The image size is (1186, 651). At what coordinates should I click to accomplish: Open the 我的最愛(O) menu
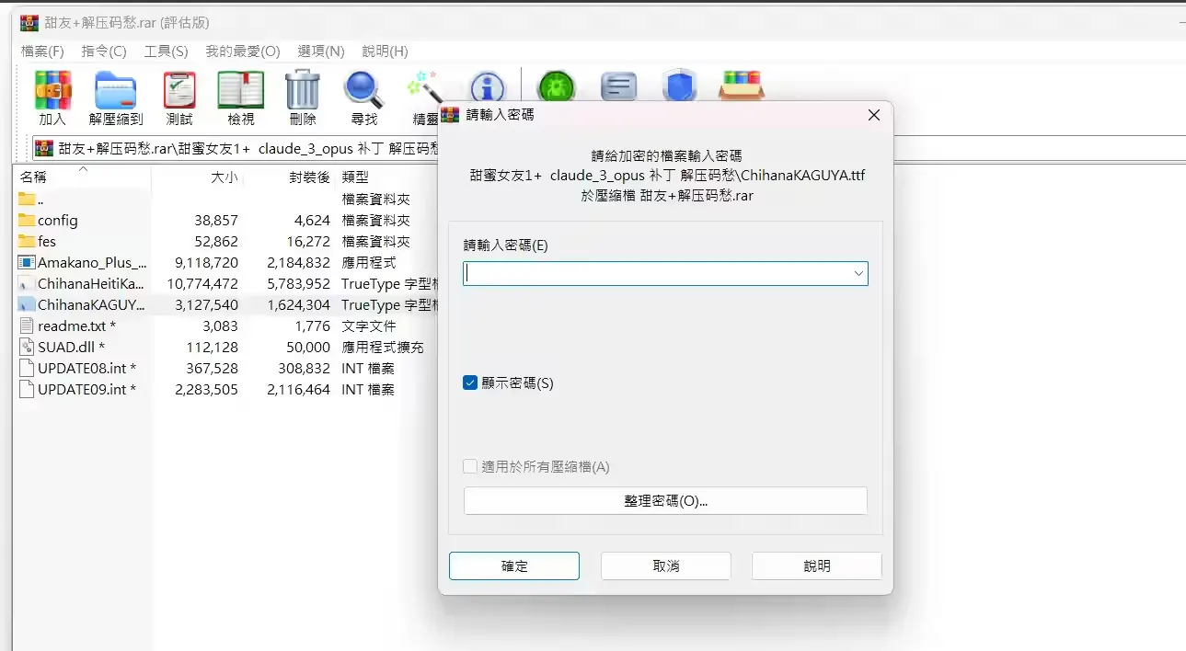click(243, 51)
